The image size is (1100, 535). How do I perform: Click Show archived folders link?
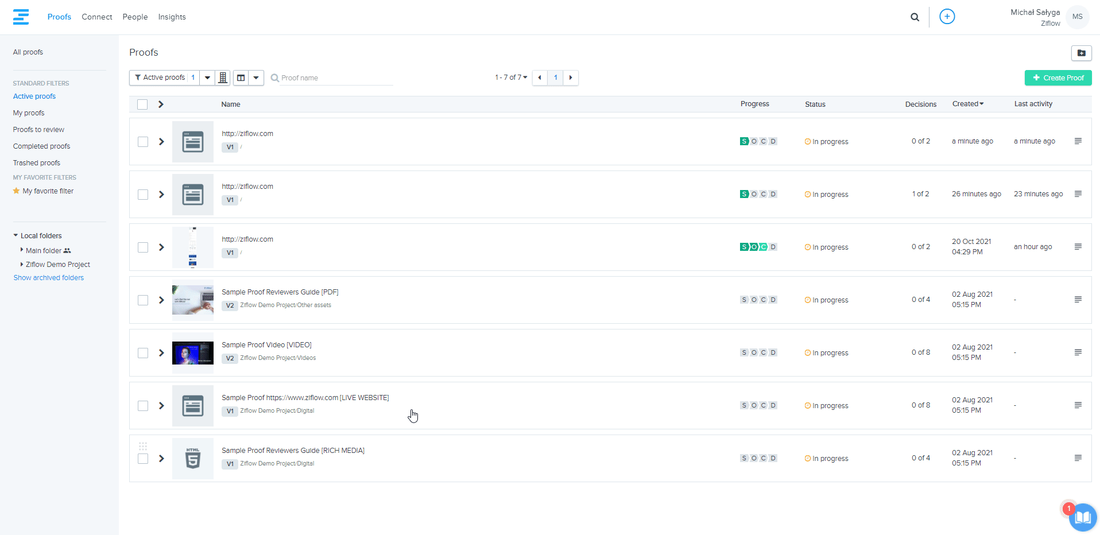click(49, 278)
